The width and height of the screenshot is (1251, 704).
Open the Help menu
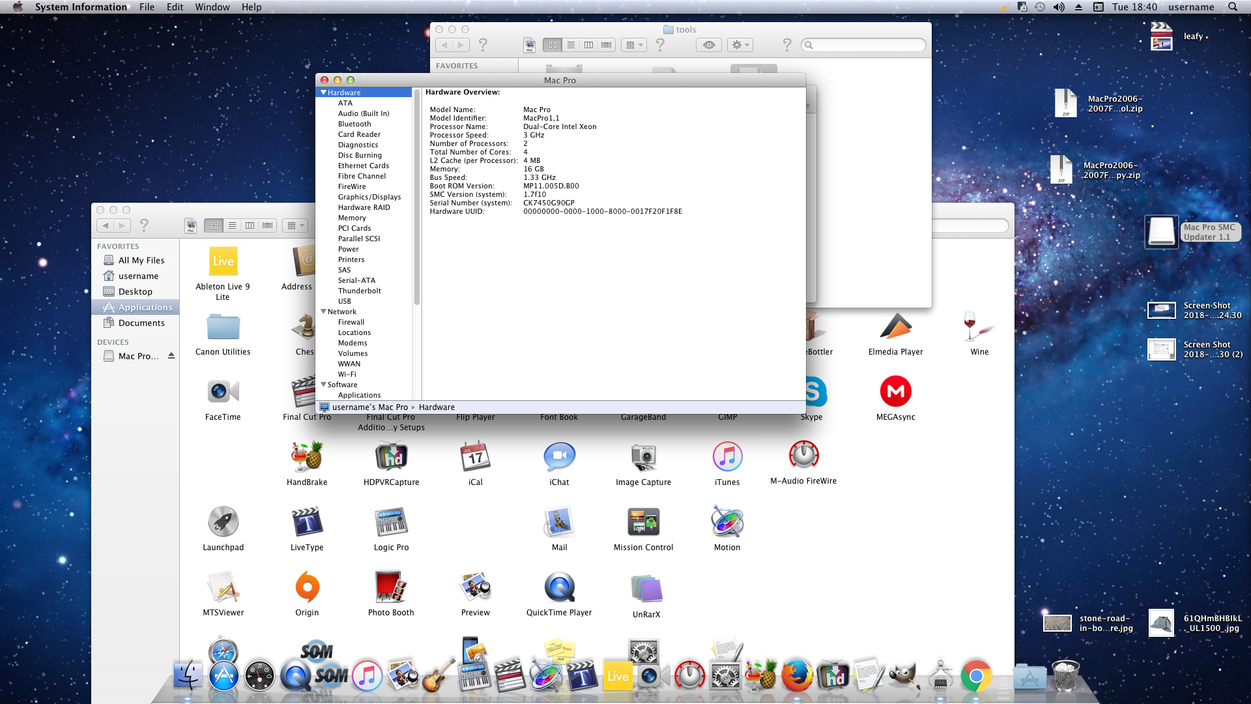click(x=252, y=7)
